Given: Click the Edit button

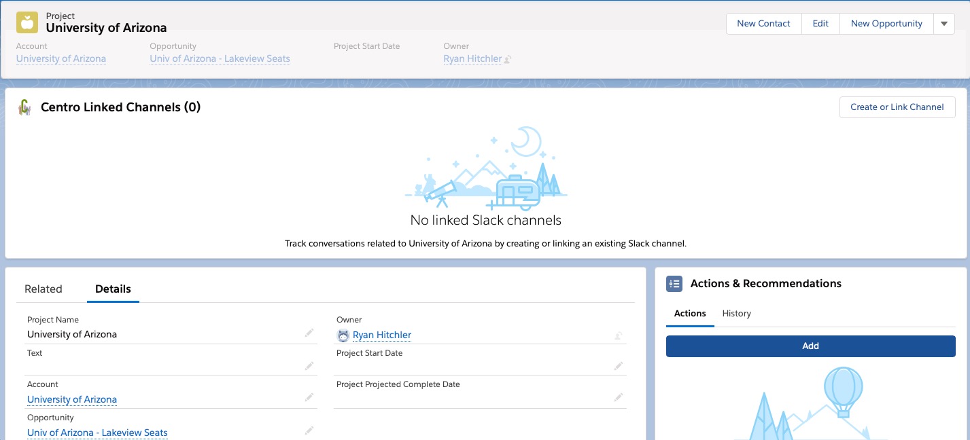Looking at the screenshot, I should coord(820,24).
